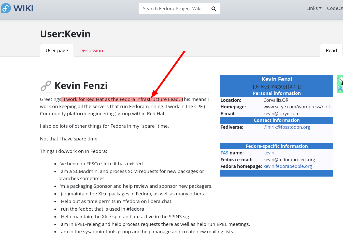Click the Fedora logo icon
The image size is (343, 245).
tap(6, 8)
